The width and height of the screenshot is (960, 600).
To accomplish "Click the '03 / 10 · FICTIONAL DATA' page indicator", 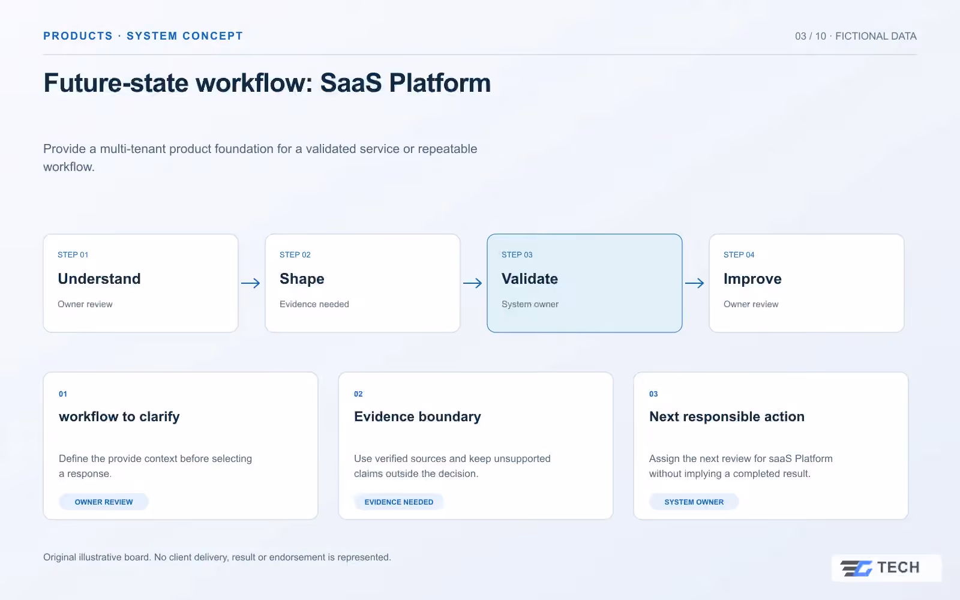I will click(x=856, y=36).
